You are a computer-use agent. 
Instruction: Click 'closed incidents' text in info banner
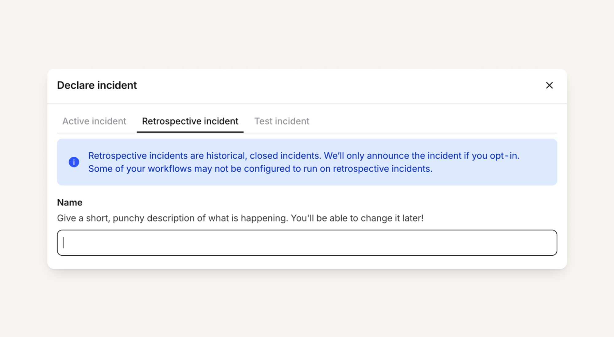[285, 156]
